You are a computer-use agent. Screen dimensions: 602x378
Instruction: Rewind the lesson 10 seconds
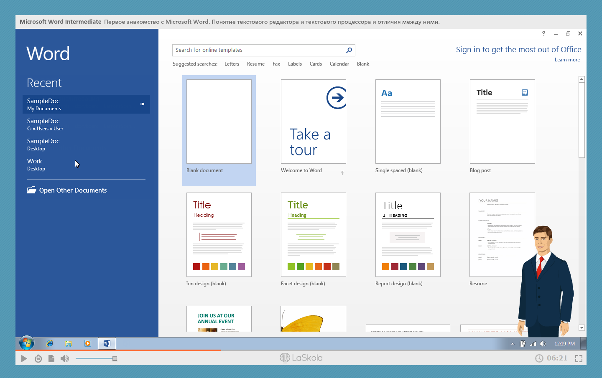[x=38, y=358]
